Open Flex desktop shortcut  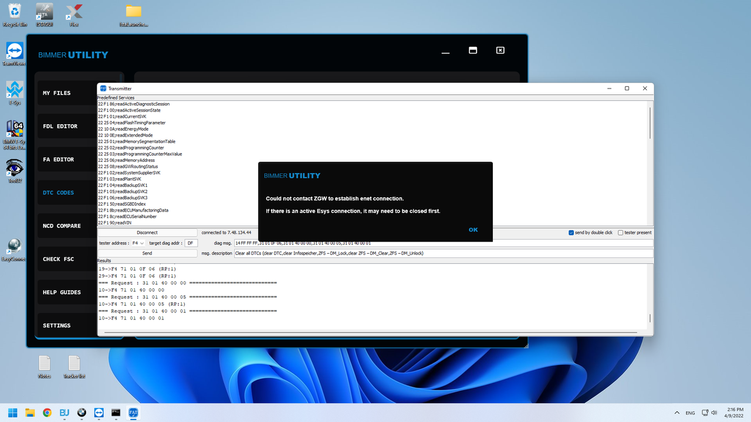pyautogui.click(x=74, y=15)
